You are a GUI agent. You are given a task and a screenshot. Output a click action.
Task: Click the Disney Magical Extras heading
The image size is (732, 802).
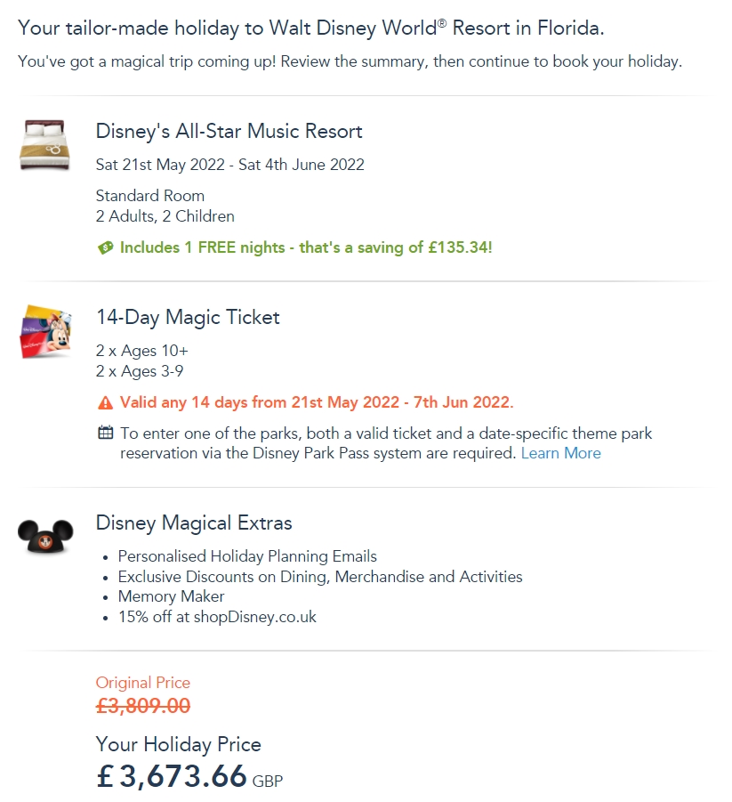pyautogui.click(x=194, y=523)
